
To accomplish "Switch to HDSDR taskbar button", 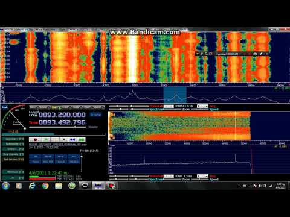I will [x=98, y=186].
